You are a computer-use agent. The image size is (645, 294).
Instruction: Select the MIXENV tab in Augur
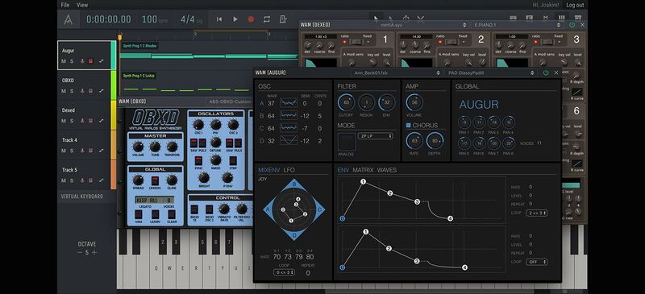[268, 170]
